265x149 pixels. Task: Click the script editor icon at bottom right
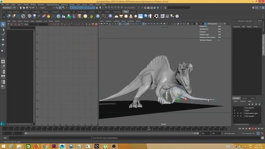262,138
